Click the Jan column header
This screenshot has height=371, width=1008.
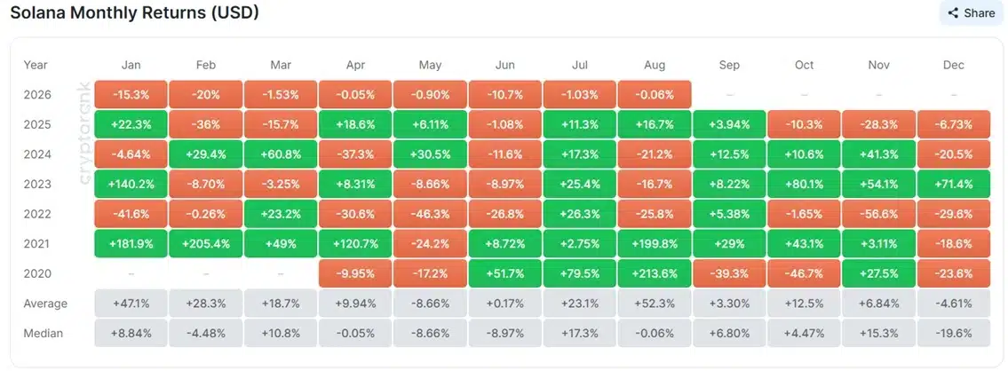click(x=131, y=65)
